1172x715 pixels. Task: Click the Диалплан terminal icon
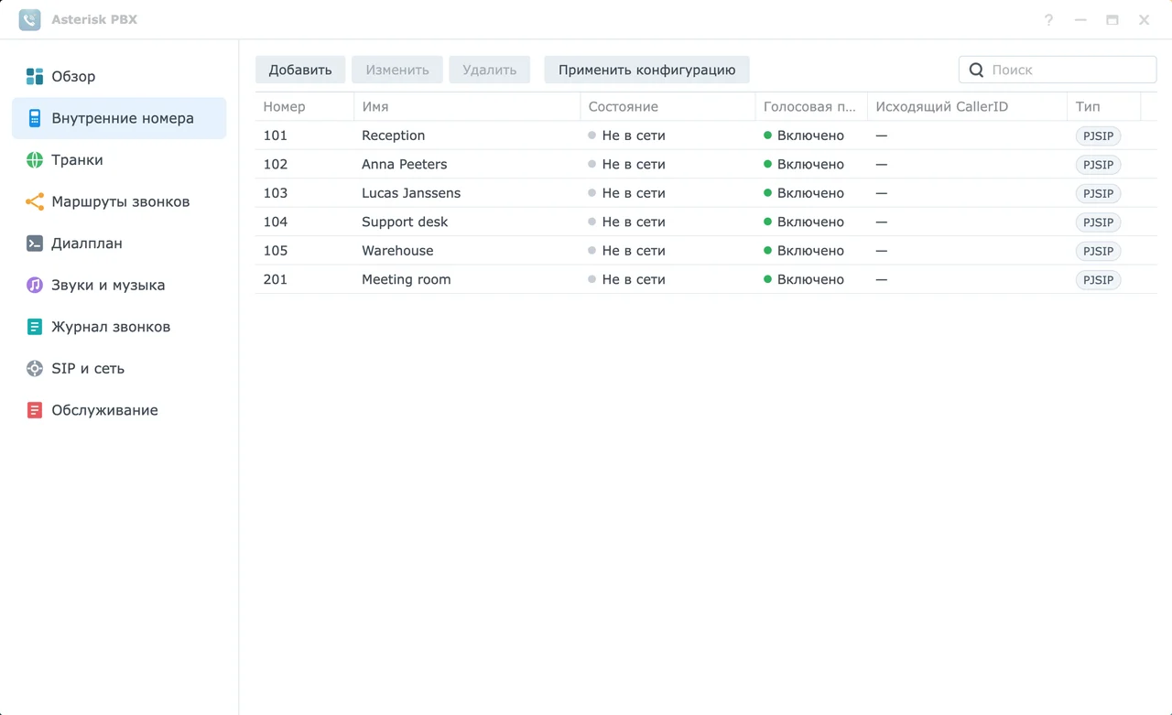point(35,244)
